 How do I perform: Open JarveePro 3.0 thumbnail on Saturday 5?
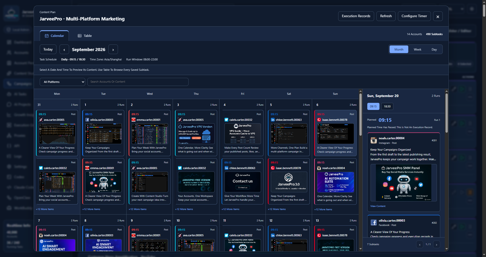click(289, 182)
